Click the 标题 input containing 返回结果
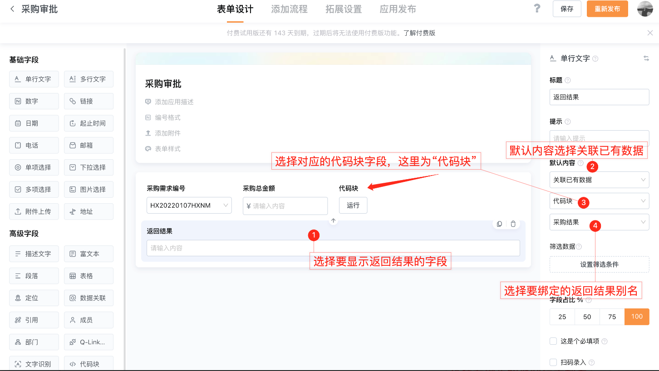Screen dimensions: 659x371 [599, 97]
